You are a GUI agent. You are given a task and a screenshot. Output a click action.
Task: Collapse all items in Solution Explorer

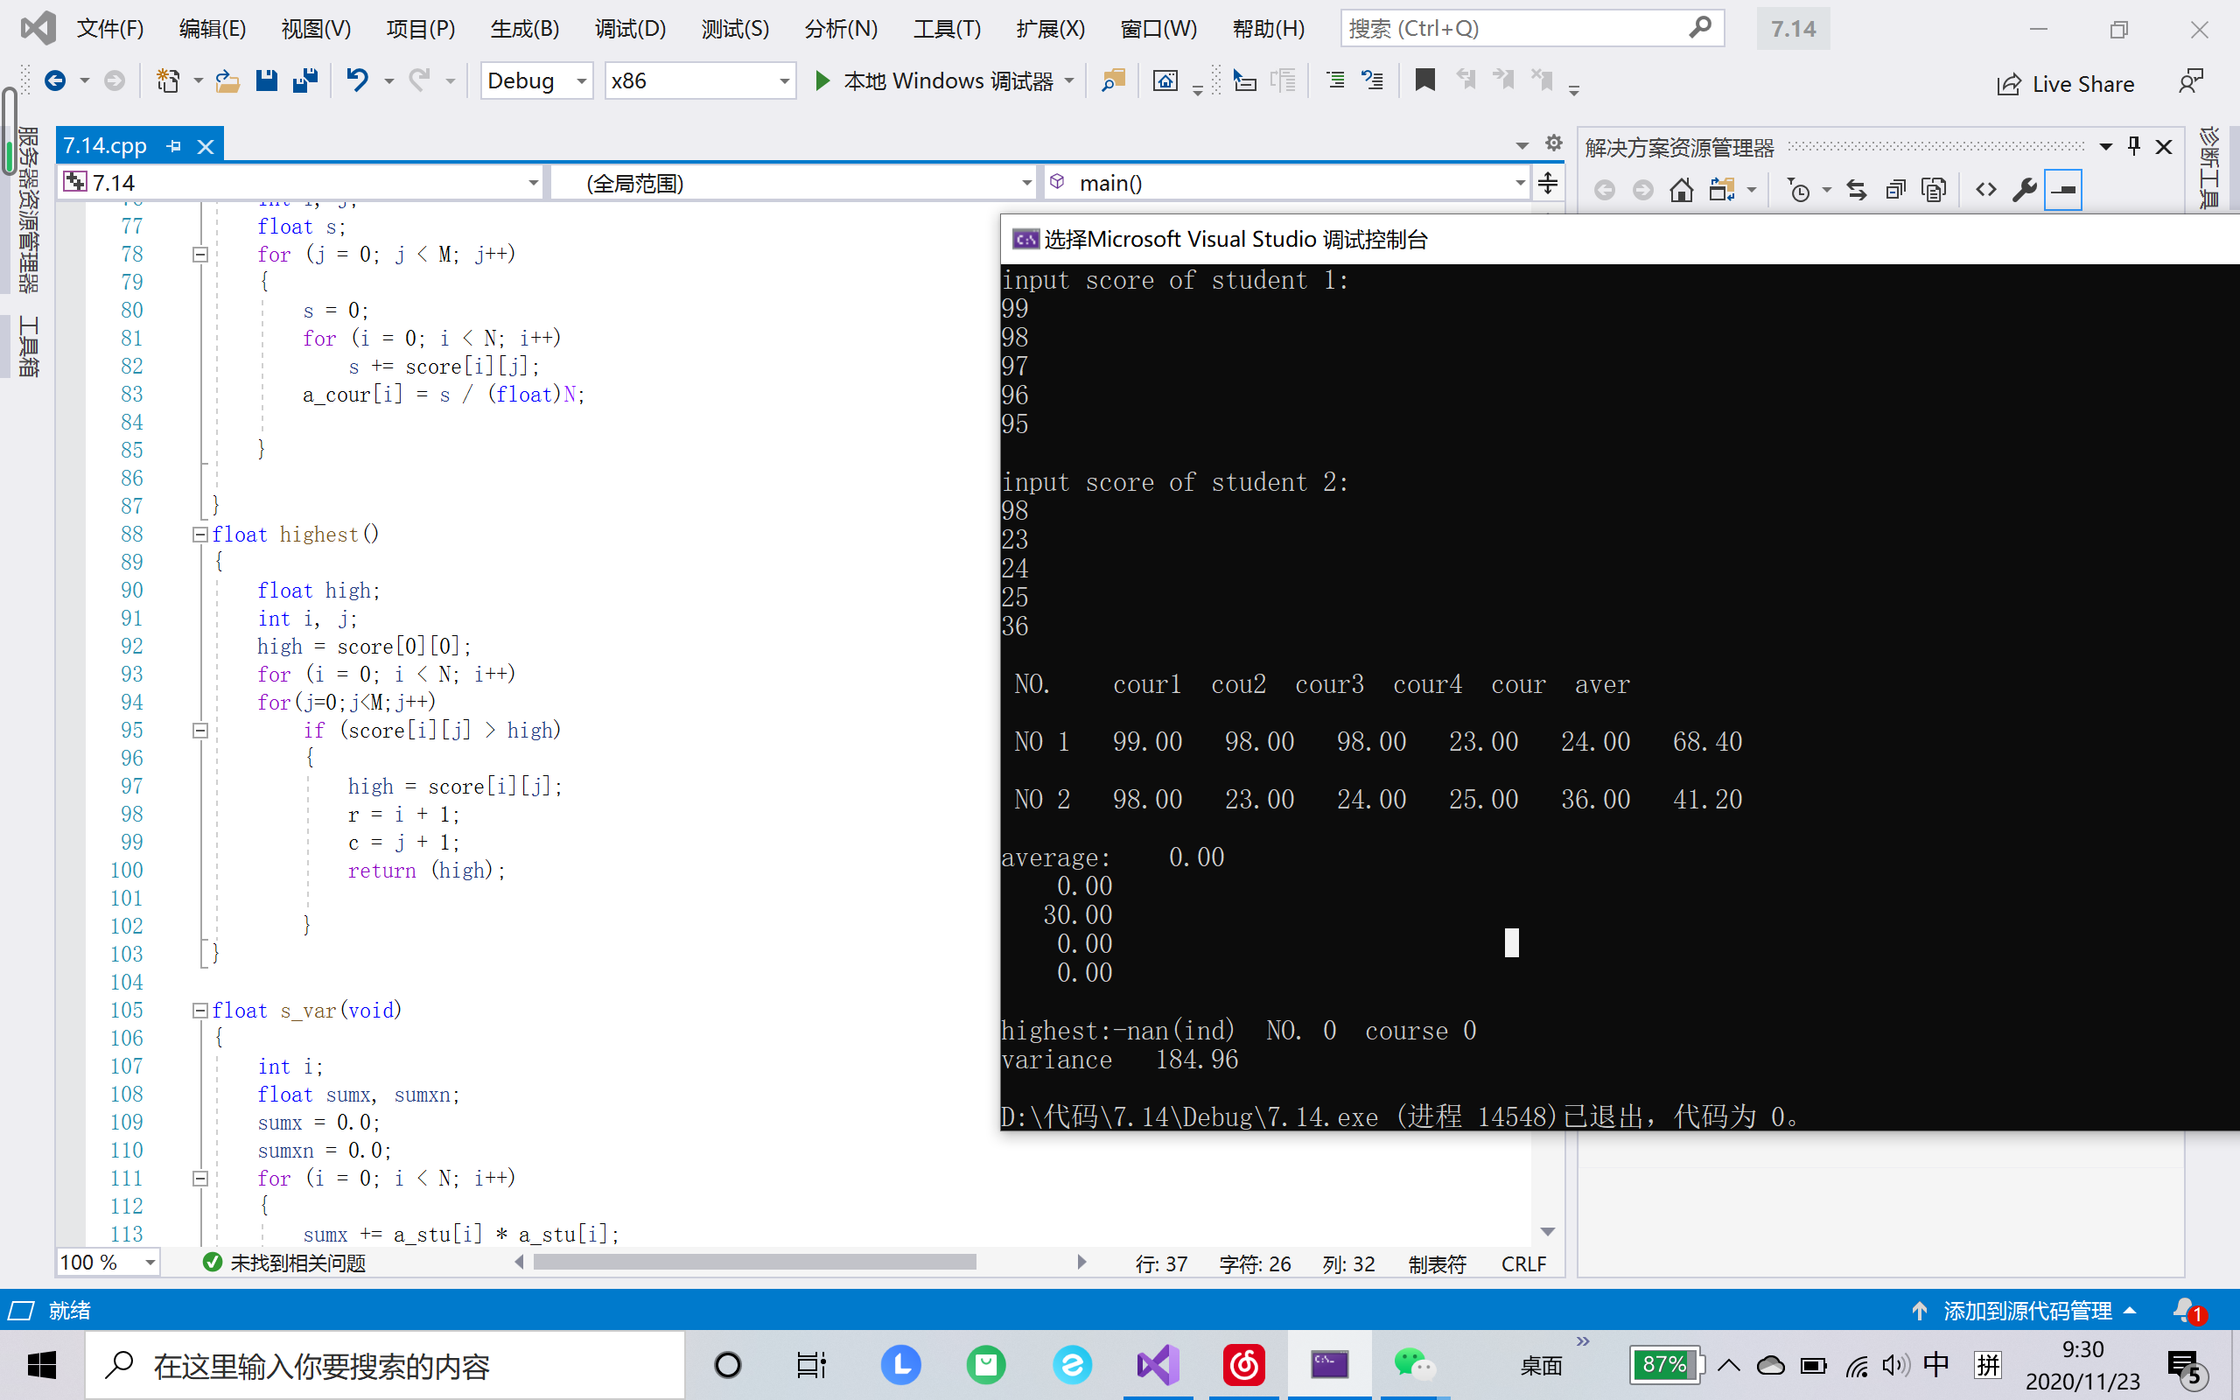pos(1894,190)
